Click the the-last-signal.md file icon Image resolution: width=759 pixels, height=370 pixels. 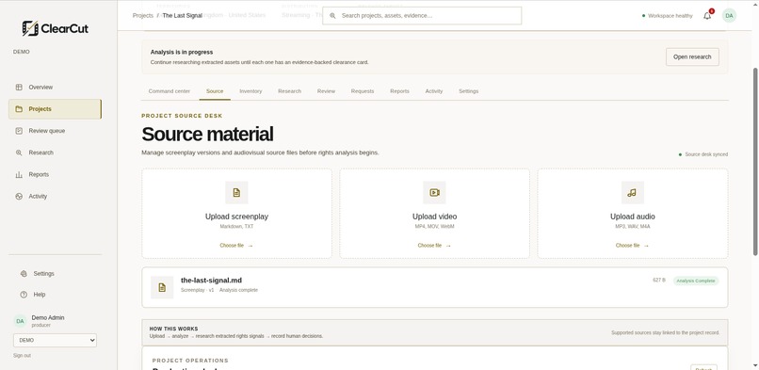pyautogui.click(x=162, y=287)
